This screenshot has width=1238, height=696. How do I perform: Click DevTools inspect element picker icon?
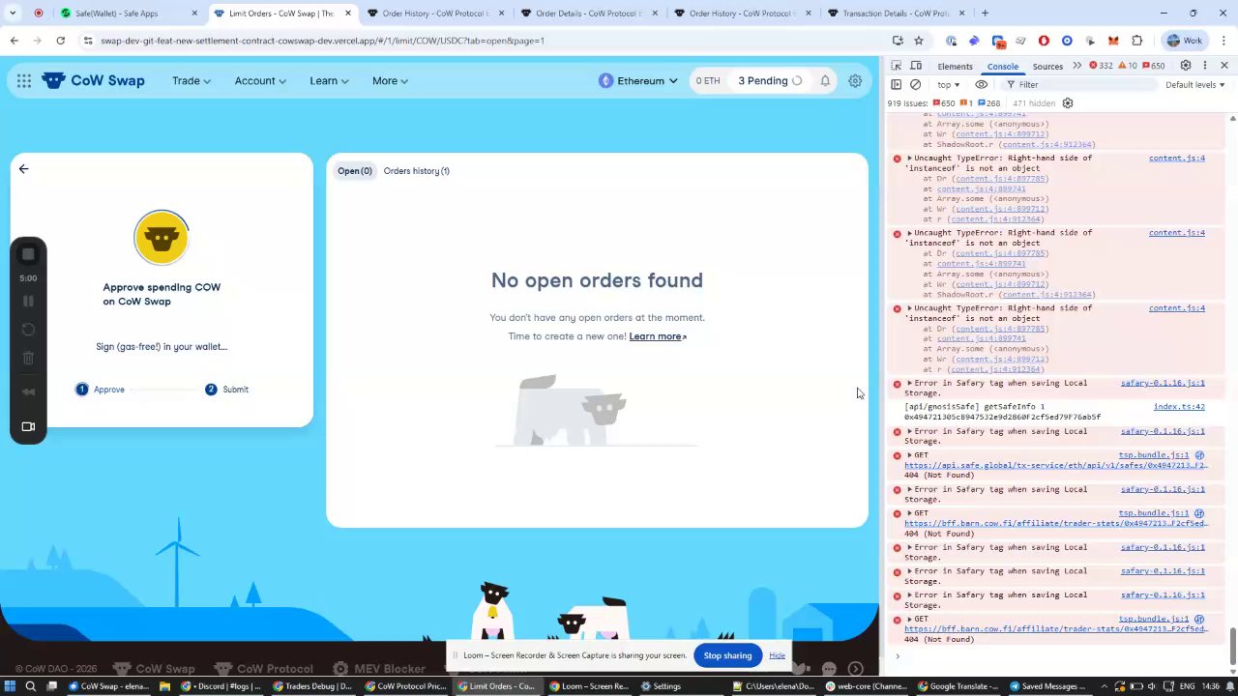(897, 66)
